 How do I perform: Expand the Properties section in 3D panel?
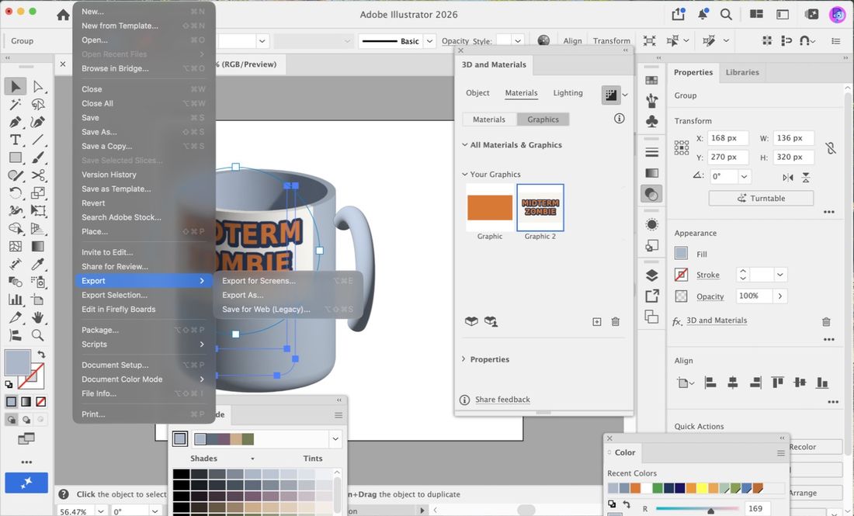[x=463, y=359]
